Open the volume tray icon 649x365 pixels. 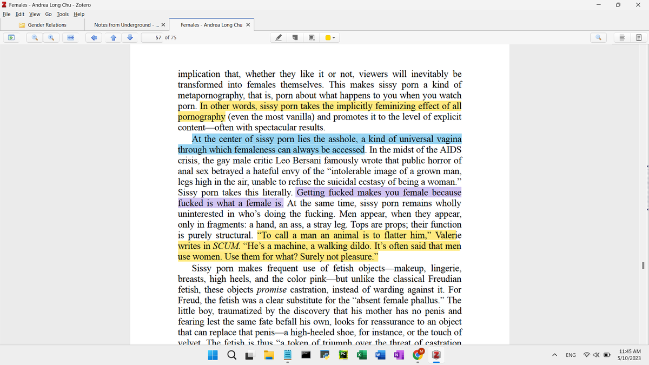tap(596, 355)
